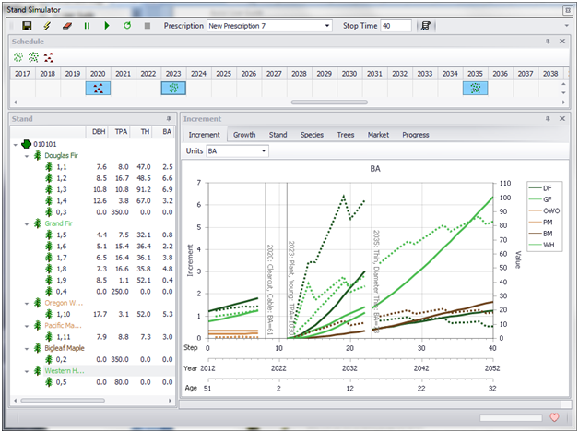Click the lightning bolt icon in toolbar
Screen dimensions: 579x433
click(x=47, y=26)
